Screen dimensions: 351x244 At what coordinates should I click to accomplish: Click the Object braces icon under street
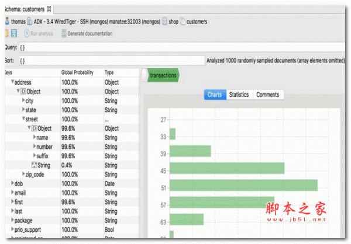pos(35,128)
